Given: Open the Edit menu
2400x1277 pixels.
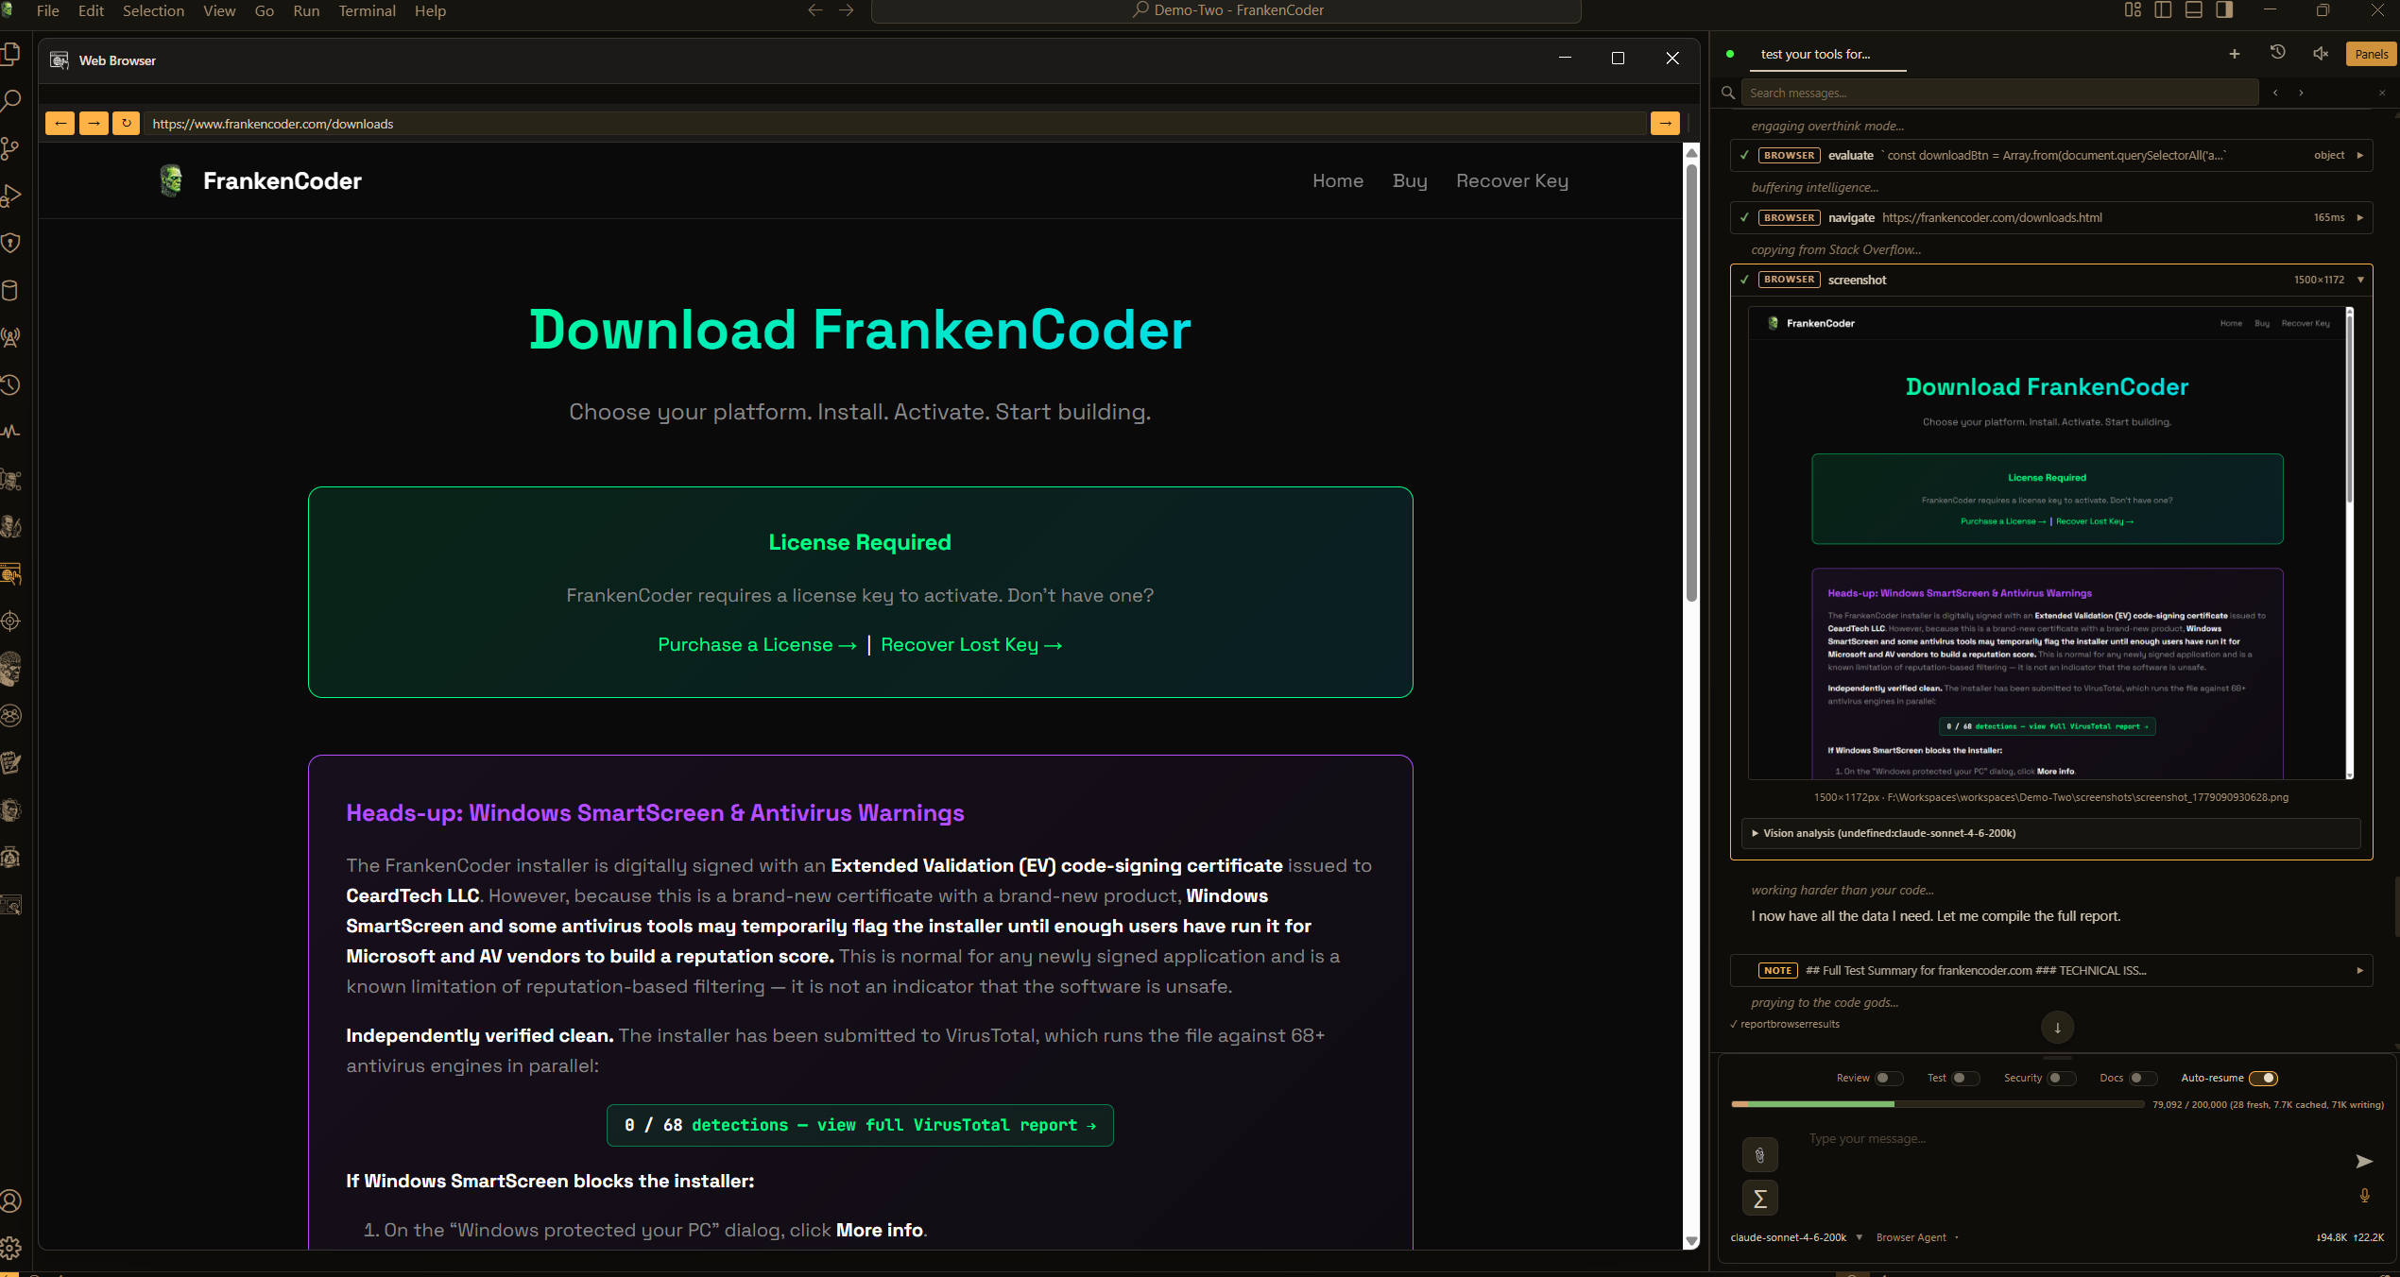Looking at the screenshot, I should click(91, 10).
